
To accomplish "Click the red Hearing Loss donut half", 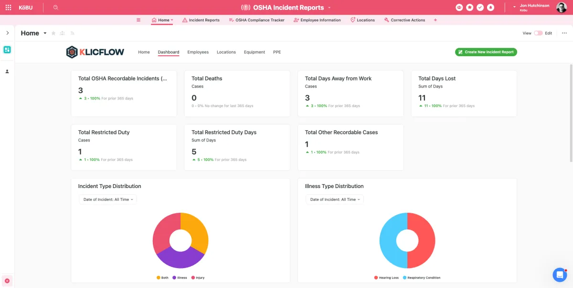I will pyautogui.click(x=426, y=241).
